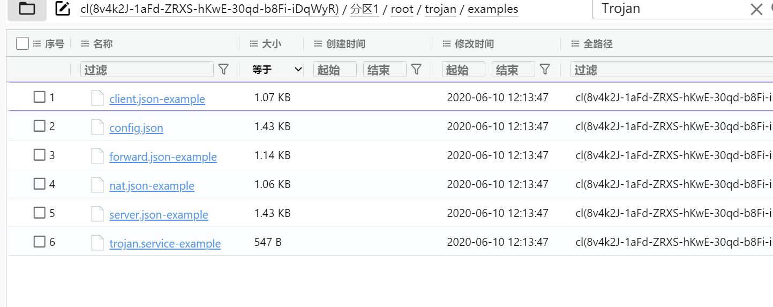Image resolution: width=773 pixels, height=307 pixels.
Task: Click the column menu icon beside 大小
Action: pyautogui.click(x=254, y=44)
